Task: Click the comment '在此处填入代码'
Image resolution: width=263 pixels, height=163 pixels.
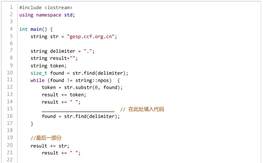Action: point(146,109)
